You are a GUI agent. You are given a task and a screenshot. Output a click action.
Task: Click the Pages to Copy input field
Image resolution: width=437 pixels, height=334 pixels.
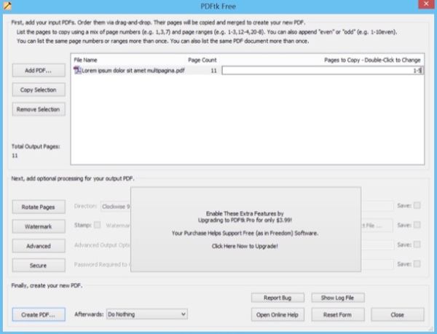323,71
